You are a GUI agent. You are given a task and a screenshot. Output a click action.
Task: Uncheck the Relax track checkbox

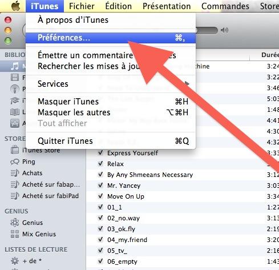click(100, 164)
